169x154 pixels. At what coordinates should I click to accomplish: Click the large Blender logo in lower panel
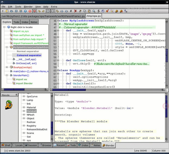tap(9, 105)
